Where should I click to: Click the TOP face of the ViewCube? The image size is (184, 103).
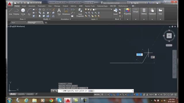tap(169, 36)
